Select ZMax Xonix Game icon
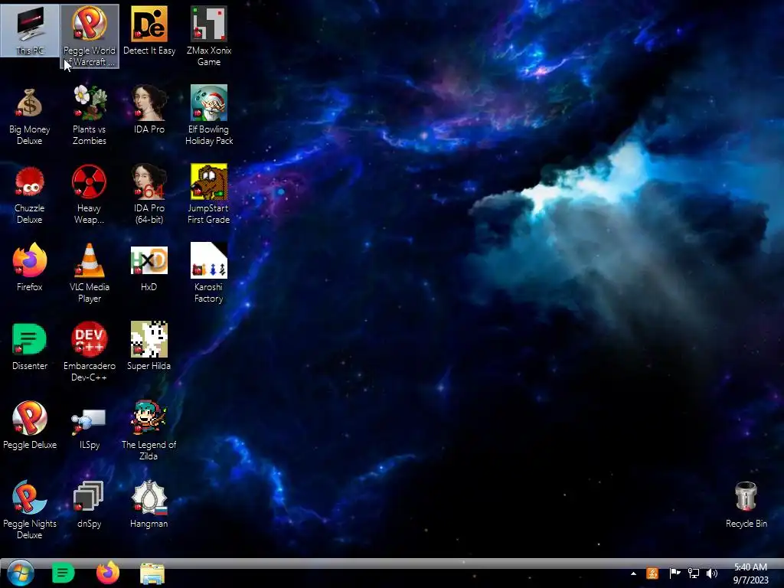This screenshot has width=784, height=588. coord(209,36)
